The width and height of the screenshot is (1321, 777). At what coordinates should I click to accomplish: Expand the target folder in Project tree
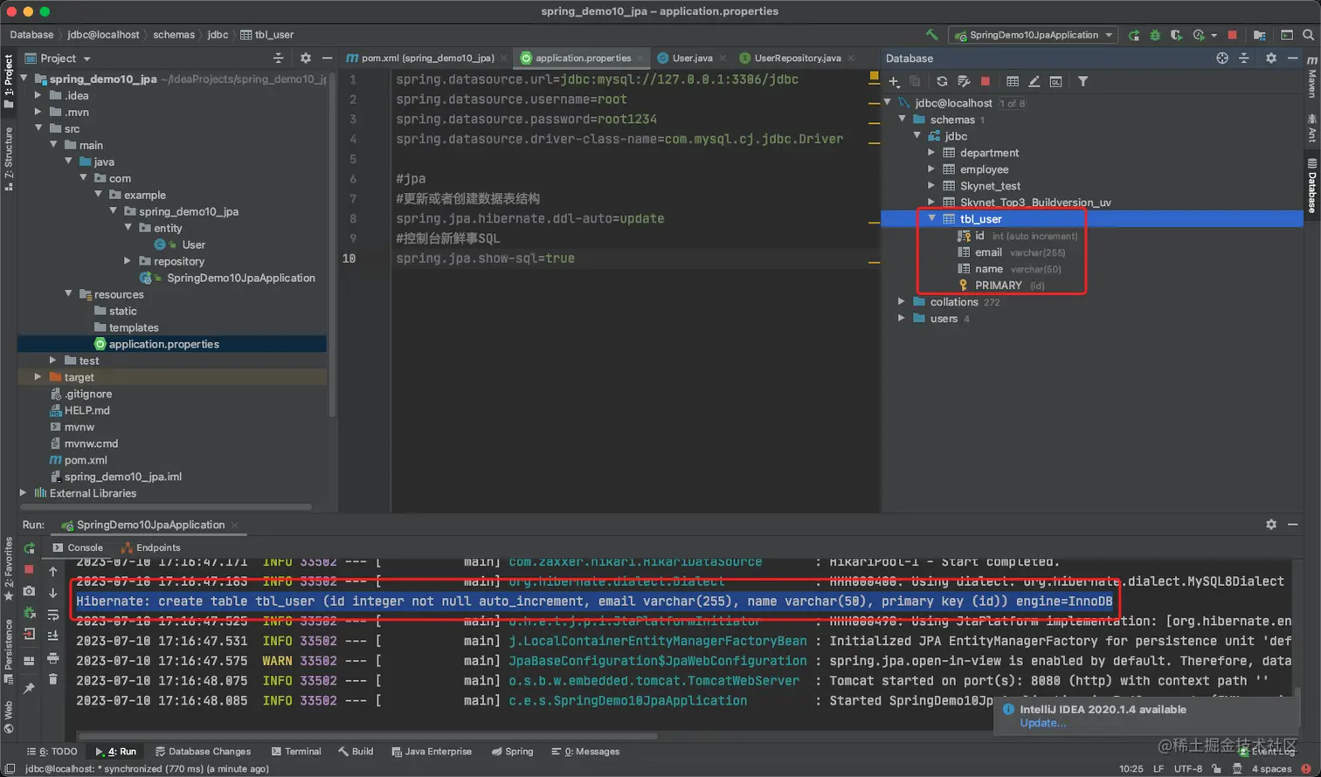(38, 377)
